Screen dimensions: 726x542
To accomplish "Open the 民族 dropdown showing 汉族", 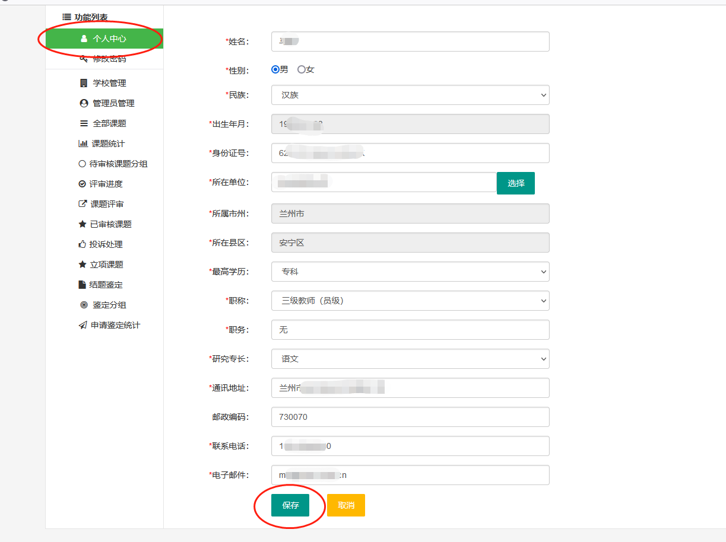I will click(x=410, y=95).
